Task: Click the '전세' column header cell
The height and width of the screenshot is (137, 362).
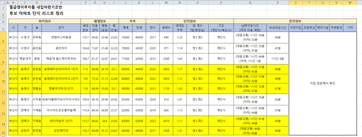Action: point(139,28)
